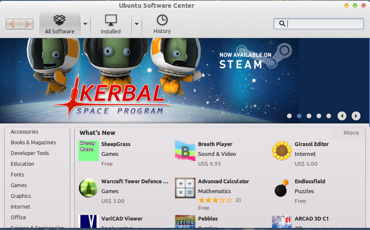
Task: Click the NOW AVAILABLE ON STEAM logo
Action: click(256, 57)
